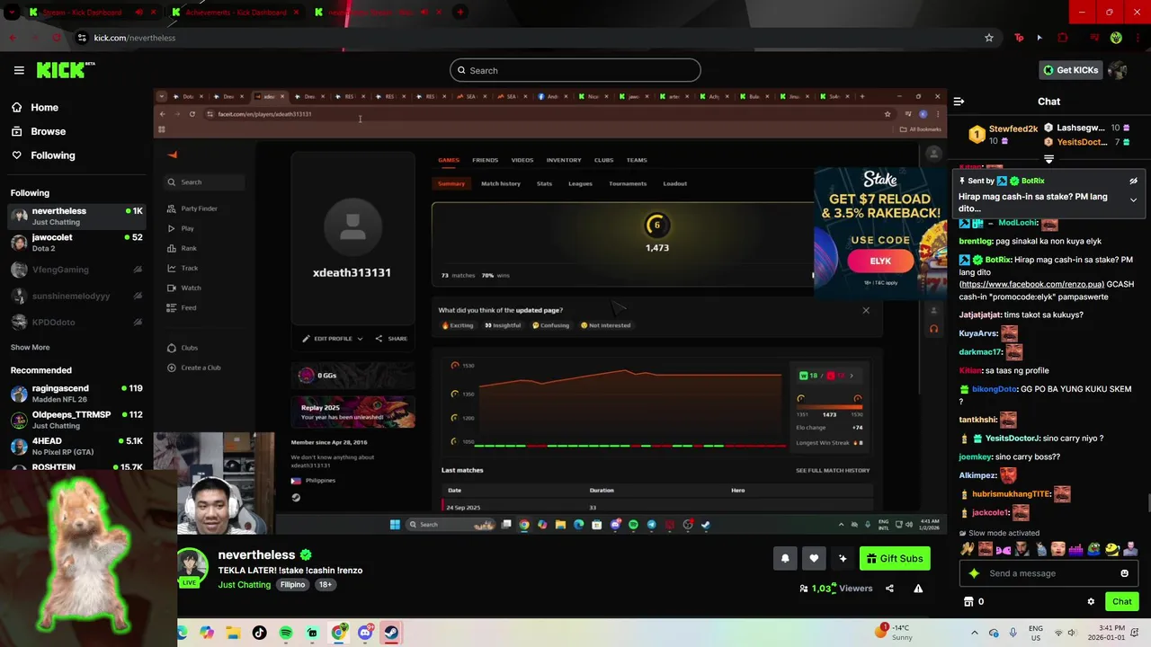
Task: Open File Explorer from the taskbar
Action: (233, 633)
